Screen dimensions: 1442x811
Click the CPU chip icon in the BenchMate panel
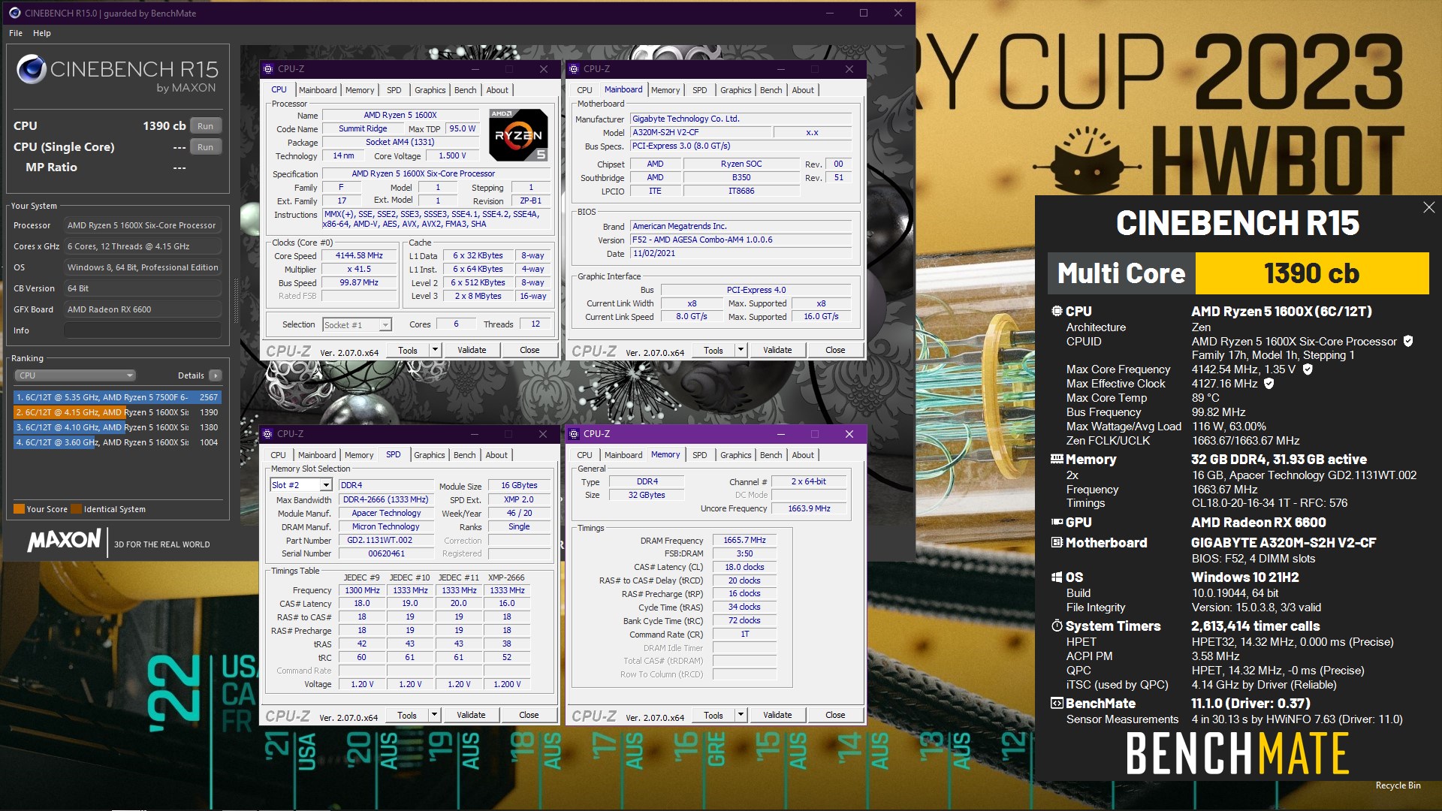point(1057,311)
